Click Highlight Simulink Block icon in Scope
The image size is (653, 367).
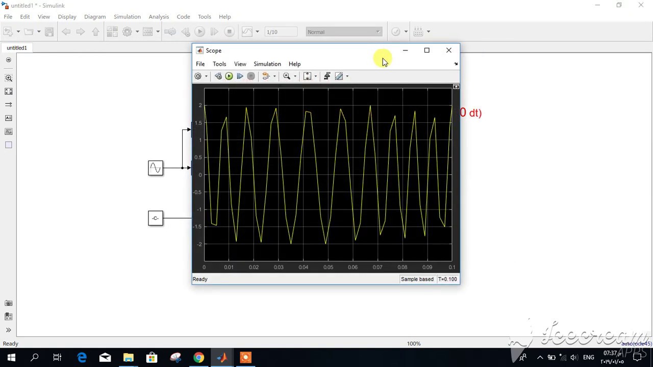(266, 76)
